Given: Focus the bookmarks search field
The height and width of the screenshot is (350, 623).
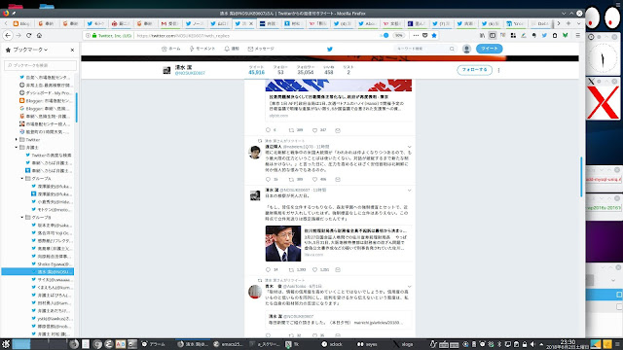Looking at the screenshot, I should tap(40, 65).
